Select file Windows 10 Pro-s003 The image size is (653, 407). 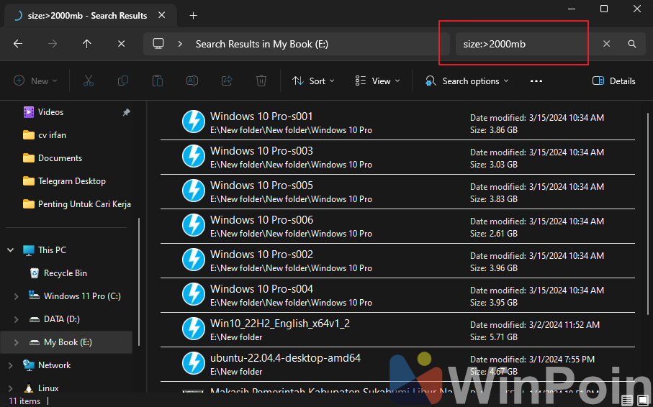pos(397,157)
